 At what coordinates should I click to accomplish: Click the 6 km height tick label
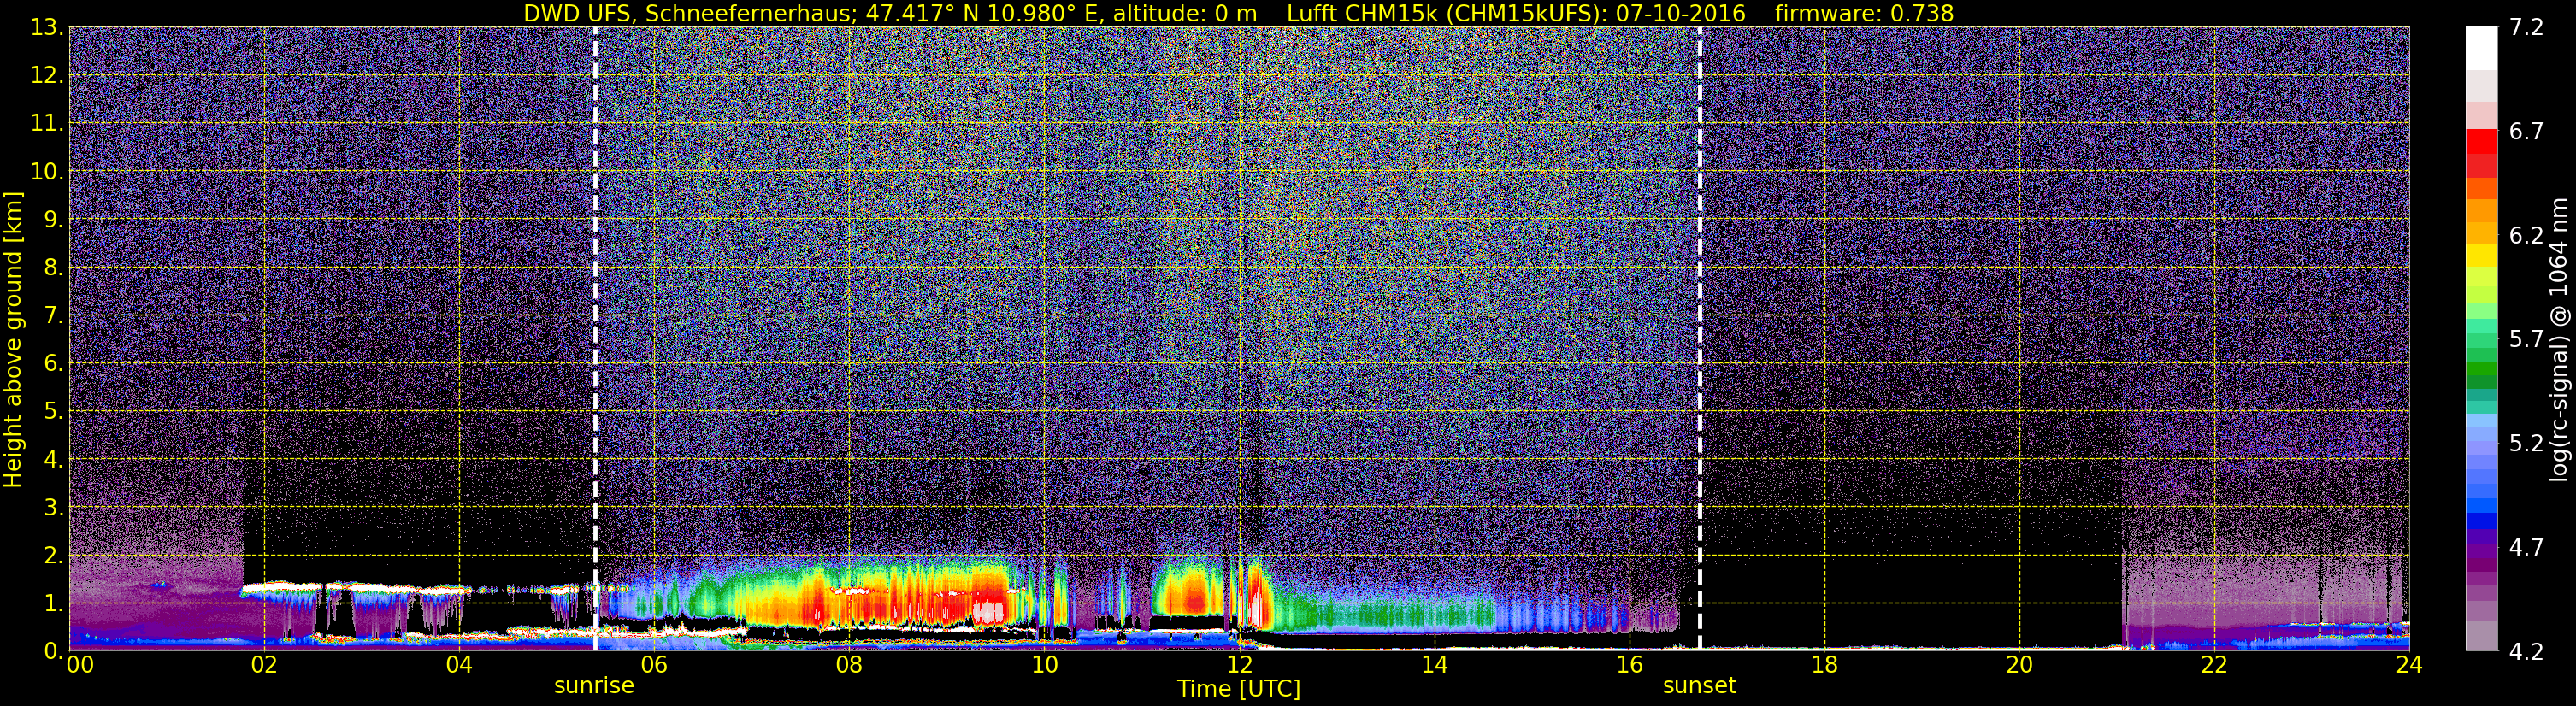click(x=53, y=364)
